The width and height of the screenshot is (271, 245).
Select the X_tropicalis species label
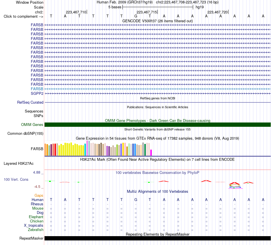pyautogui.click(x=34, y=226)
